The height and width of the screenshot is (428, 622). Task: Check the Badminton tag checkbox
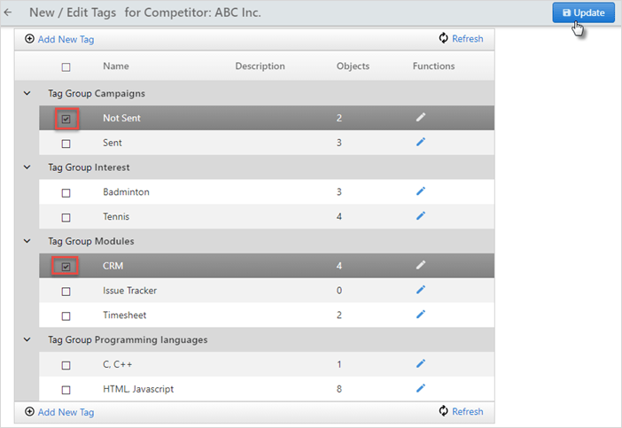[66, 193]
